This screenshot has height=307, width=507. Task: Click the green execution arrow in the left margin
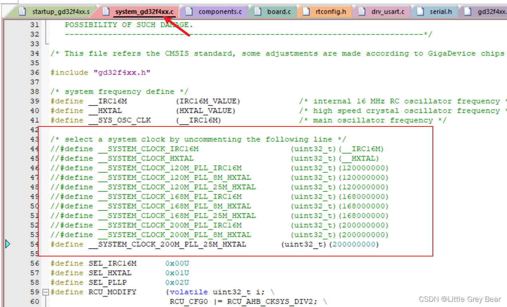(x=8, y=244)
